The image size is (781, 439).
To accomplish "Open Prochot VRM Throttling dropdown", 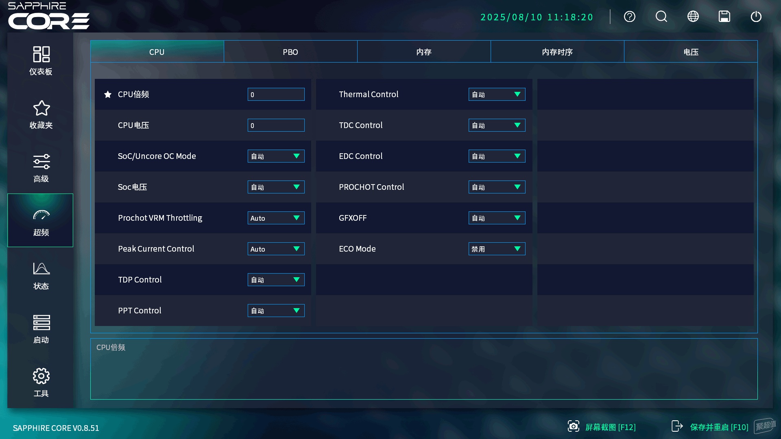I will click(276, 218).
